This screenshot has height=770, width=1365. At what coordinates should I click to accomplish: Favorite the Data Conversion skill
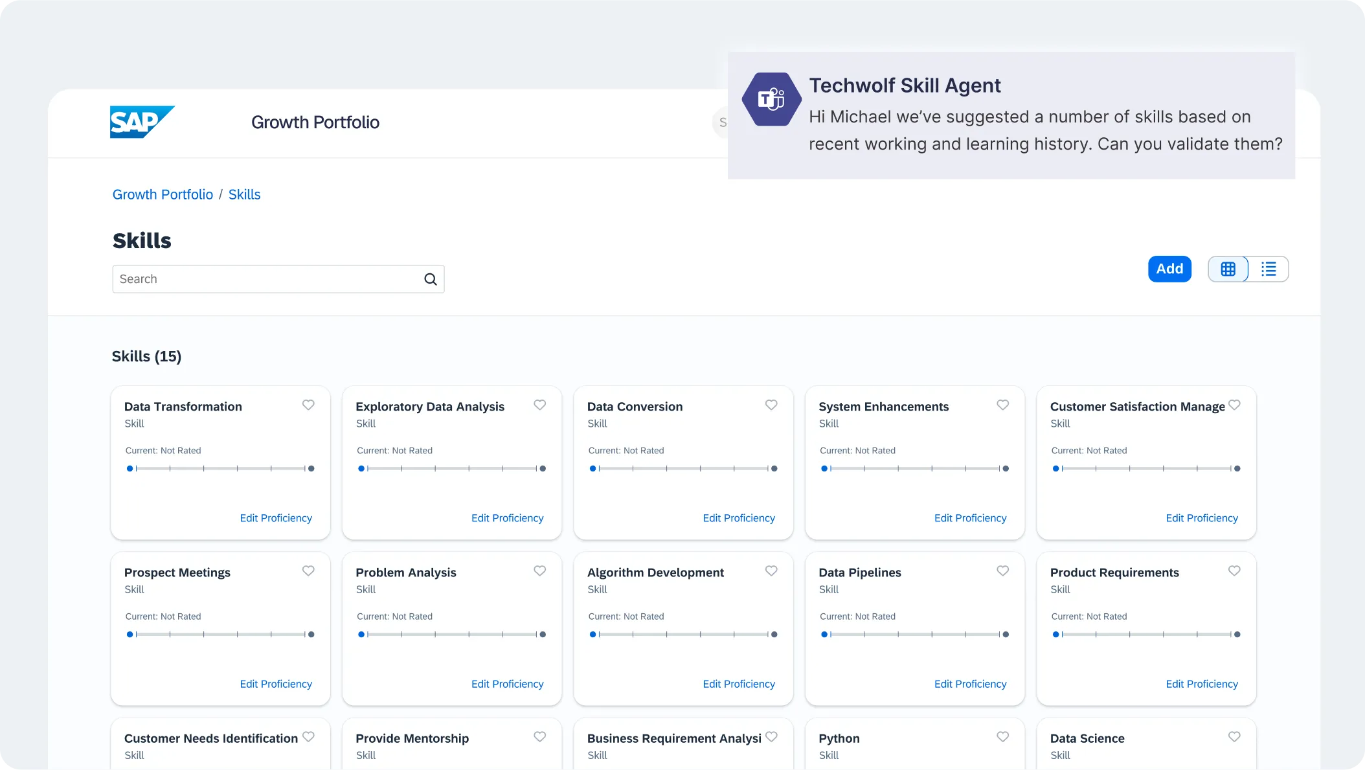coord(771,405)
